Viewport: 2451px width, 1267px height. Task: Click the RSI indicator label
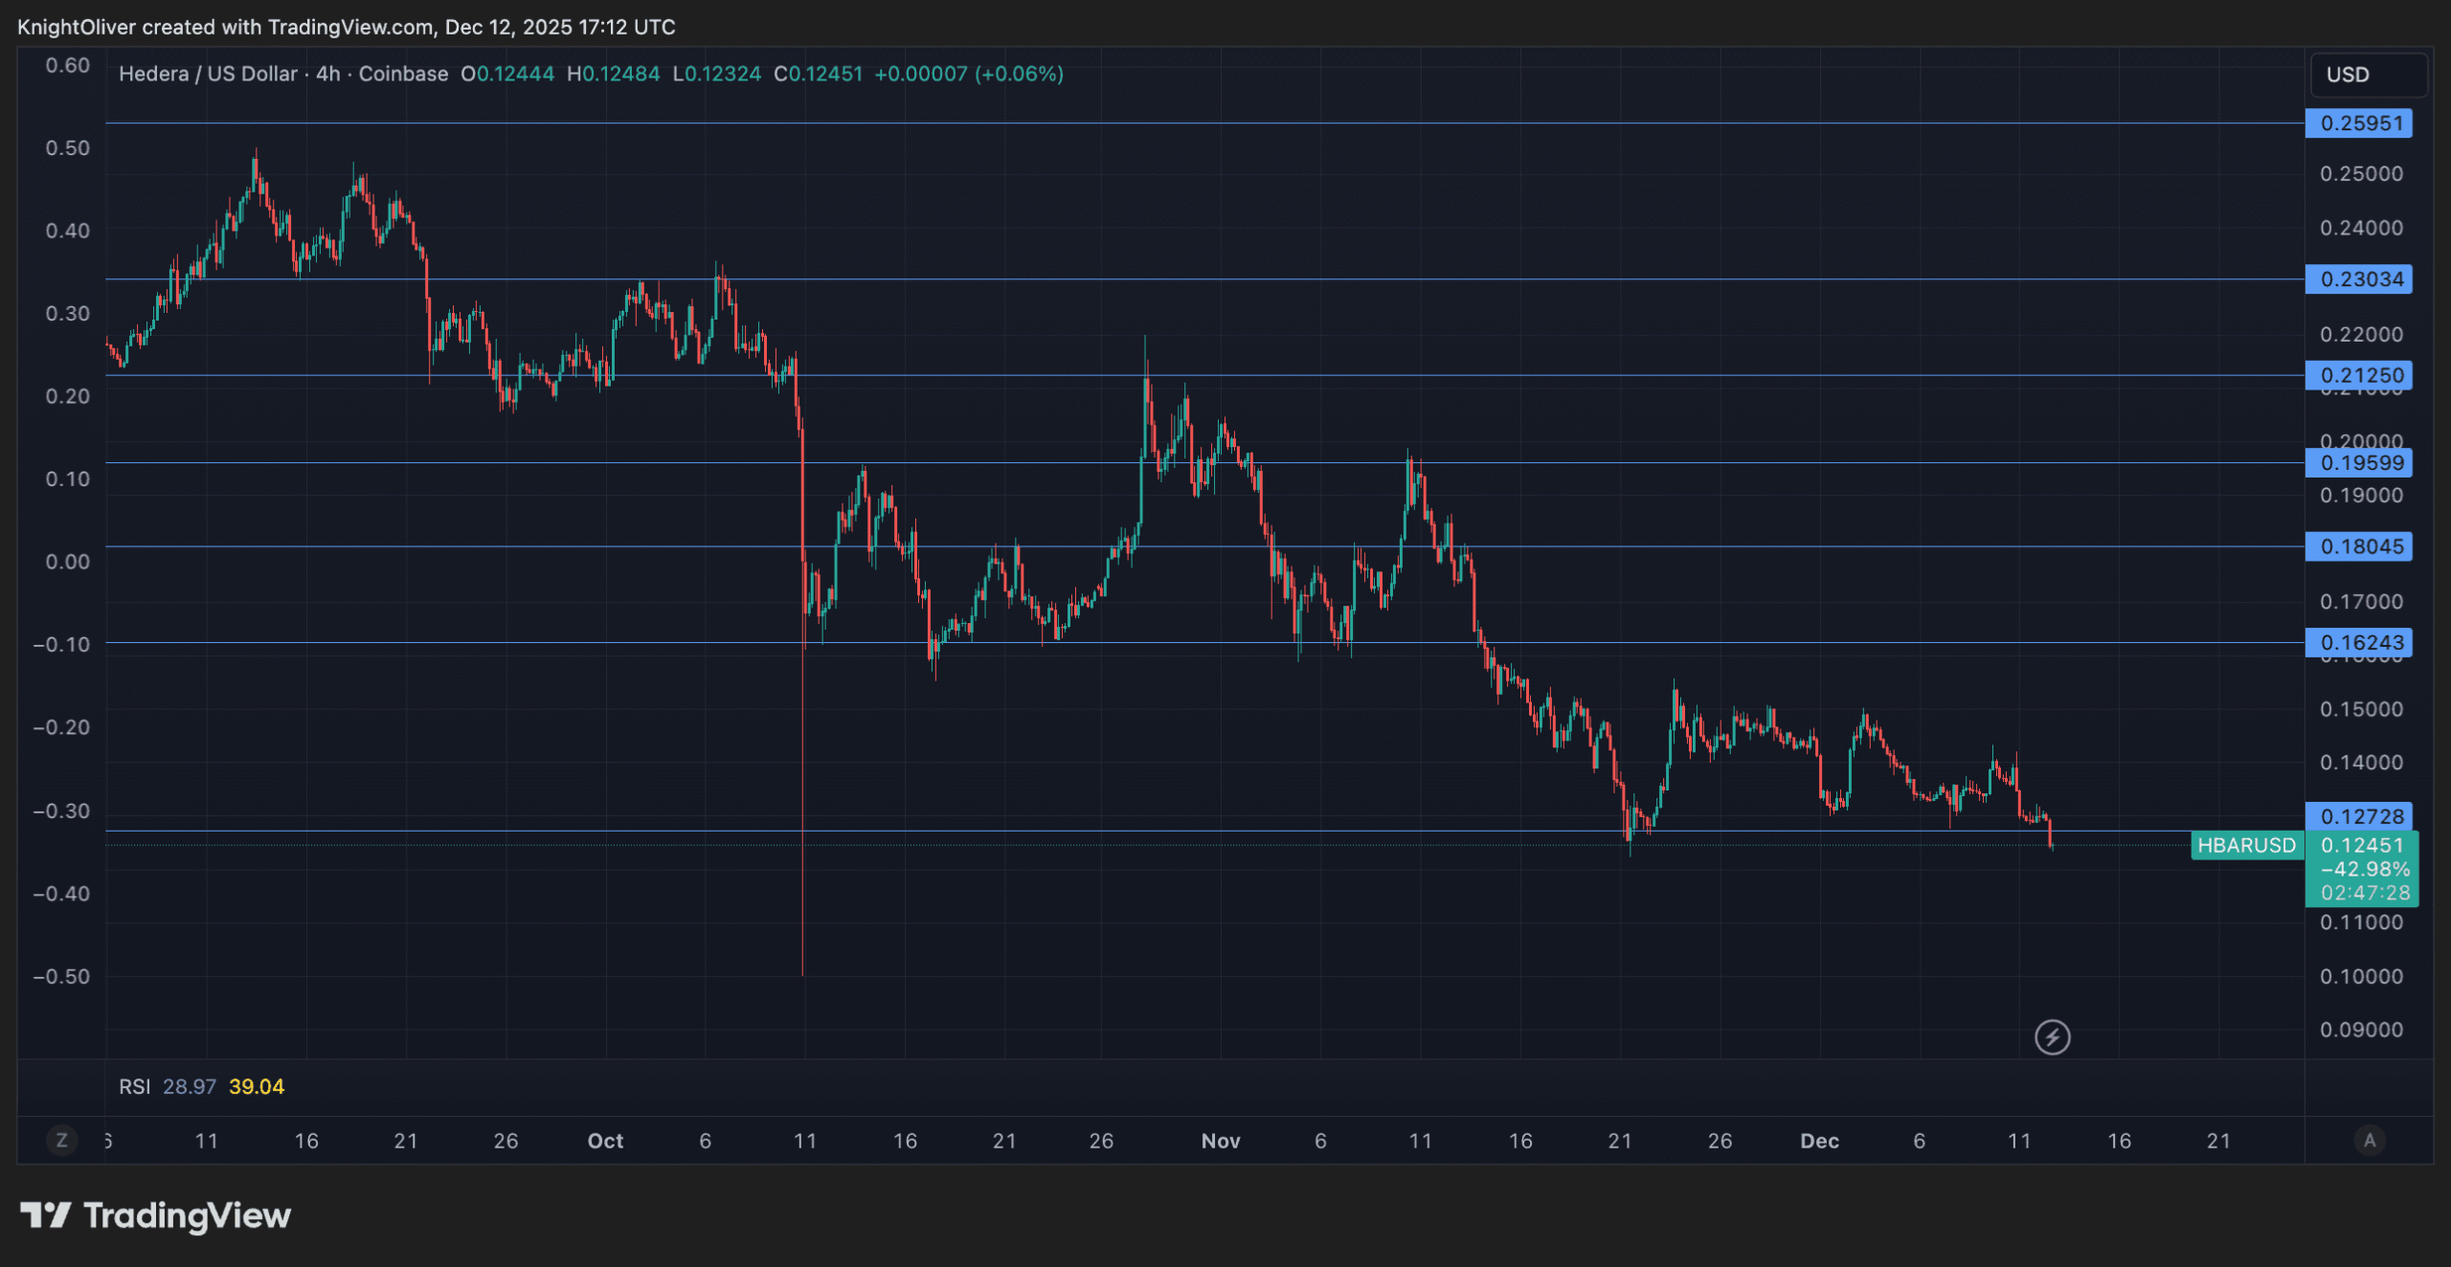[x=134, y=1086]
